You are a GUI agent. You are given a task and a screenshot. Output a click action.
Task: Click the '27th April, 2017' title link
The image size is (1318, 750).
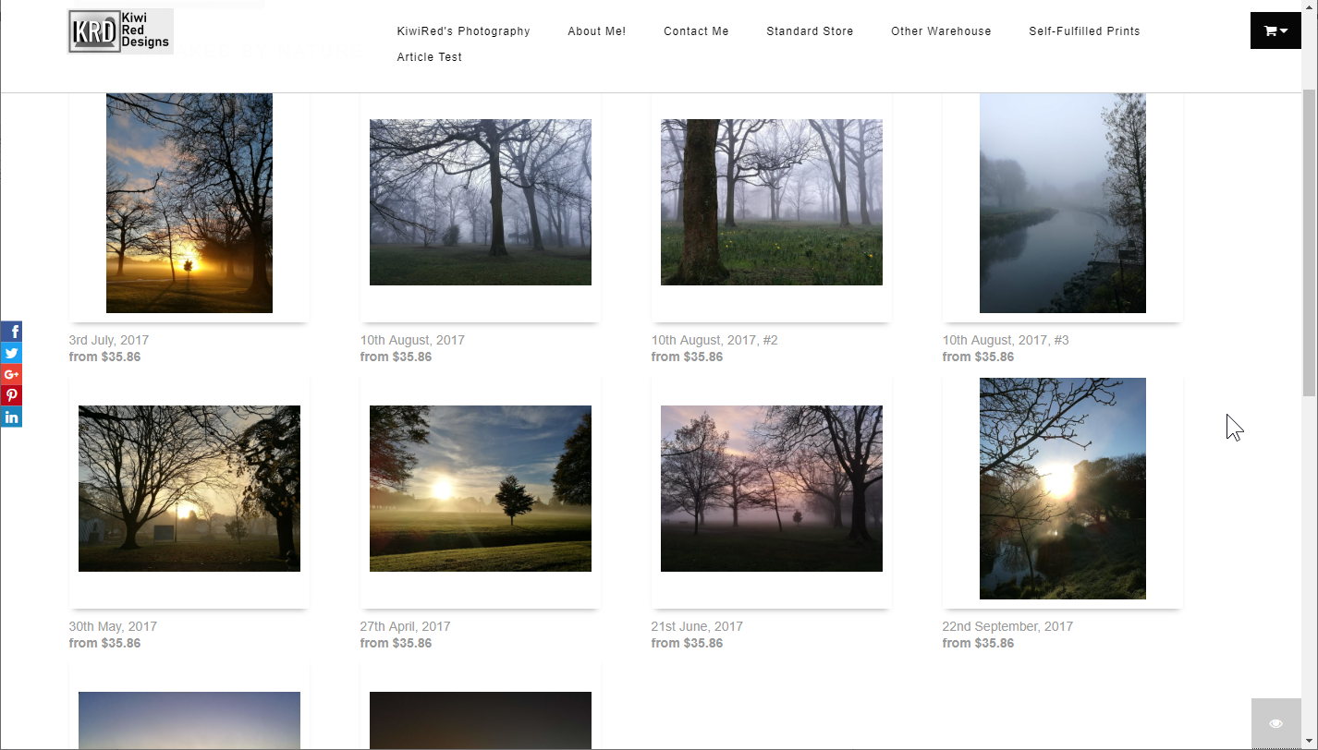[x=406, y=626]
